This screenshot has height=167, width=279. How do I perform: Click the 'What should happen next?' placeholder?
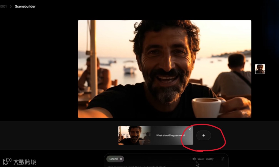pyautogui.click(x=171, y=135)
